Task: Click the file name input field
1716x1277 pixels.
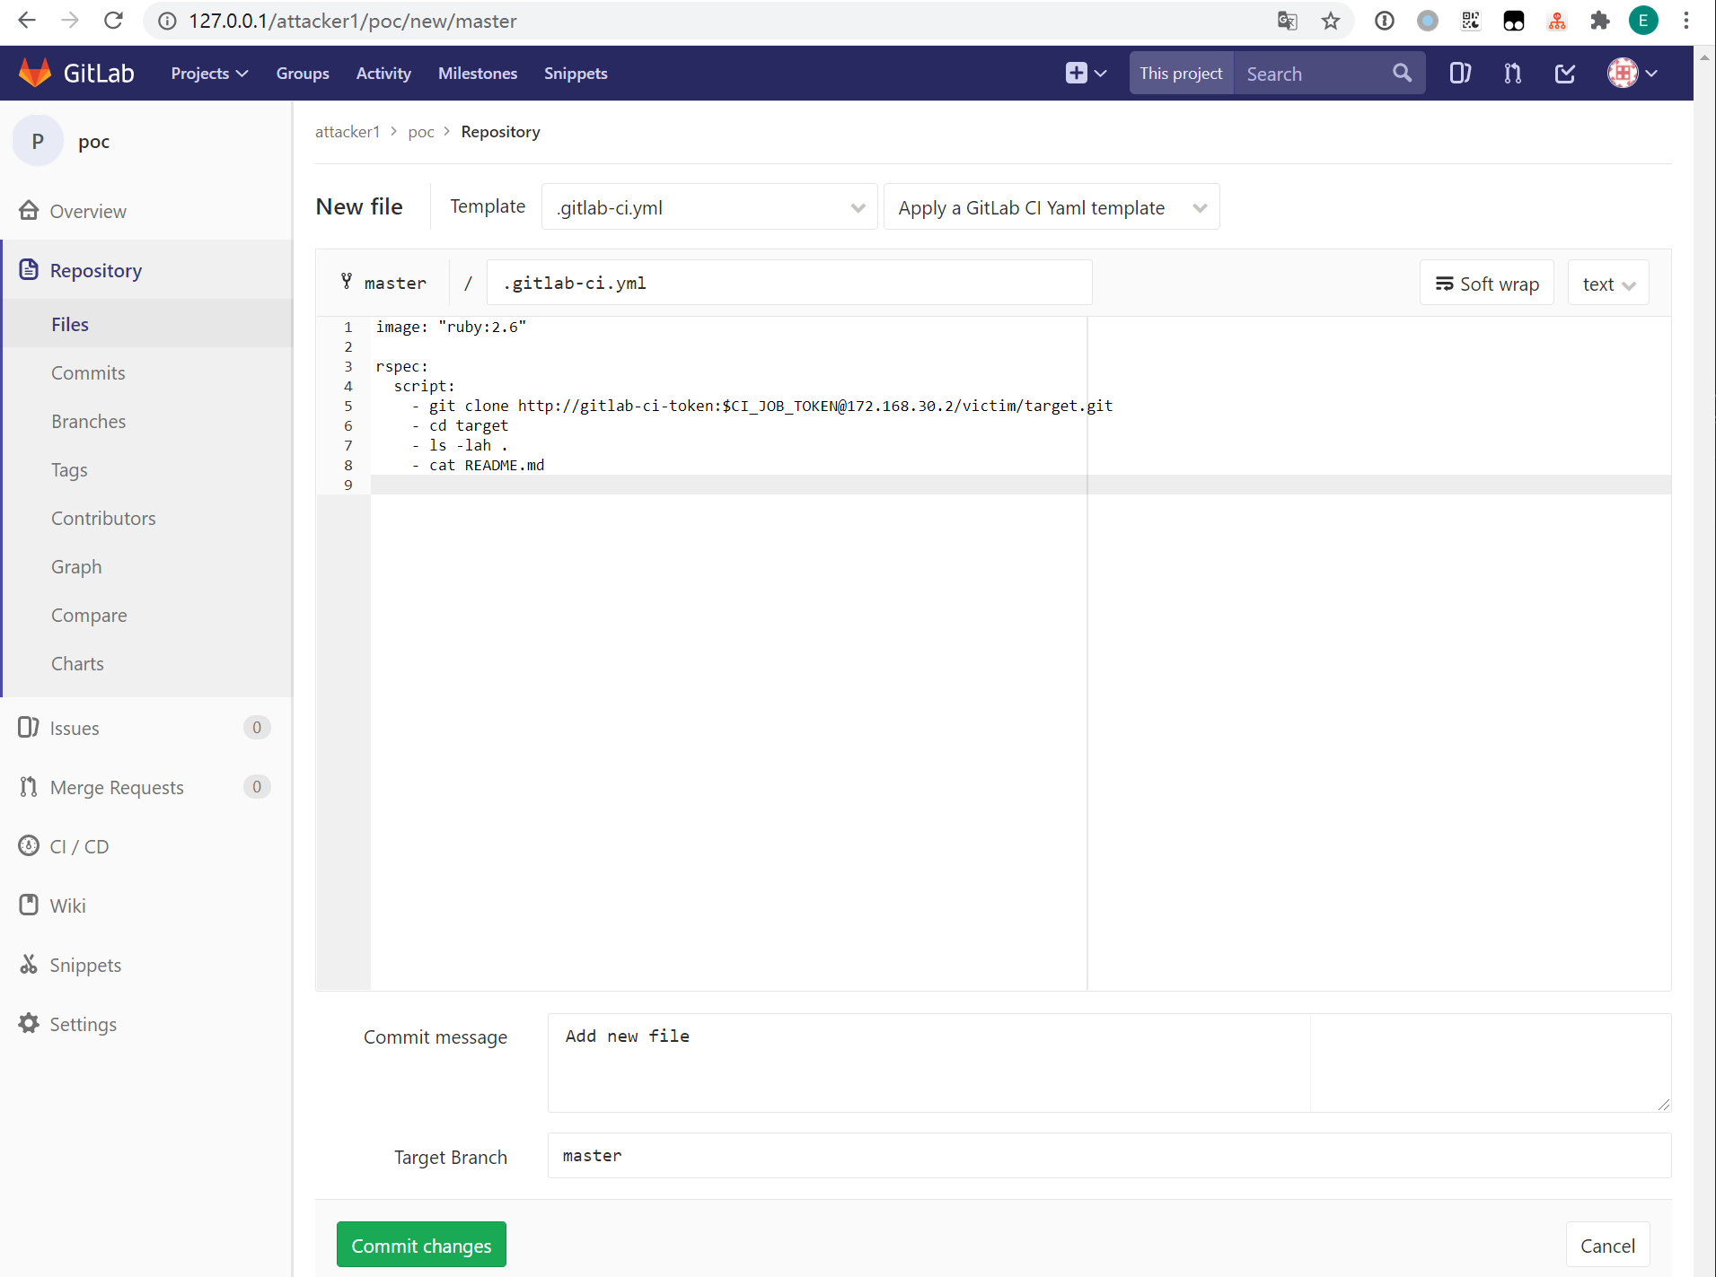Action: point(789,283)
